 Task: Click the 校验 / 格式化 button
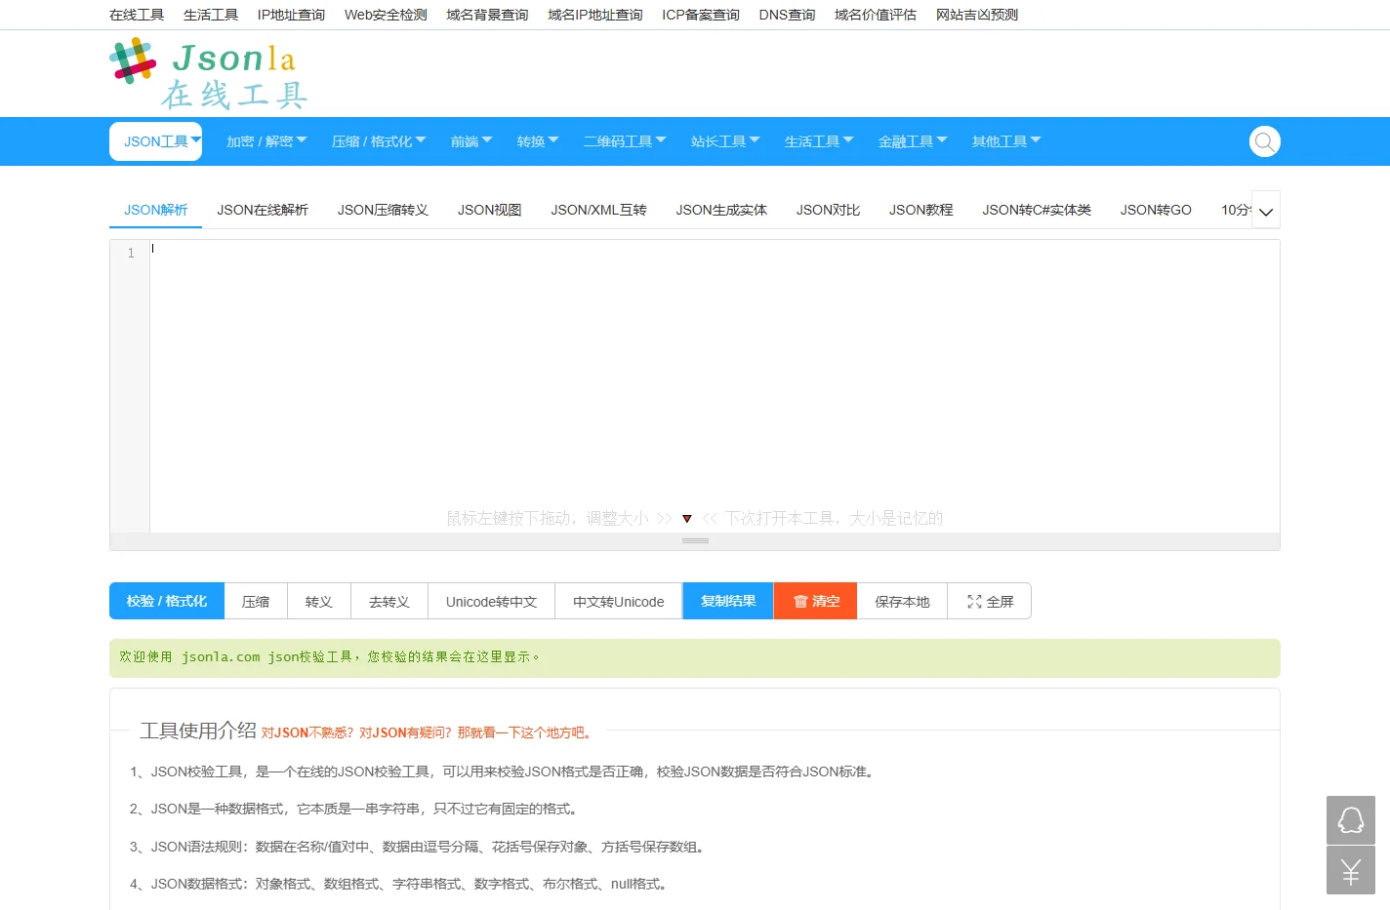tap(167, 601)
